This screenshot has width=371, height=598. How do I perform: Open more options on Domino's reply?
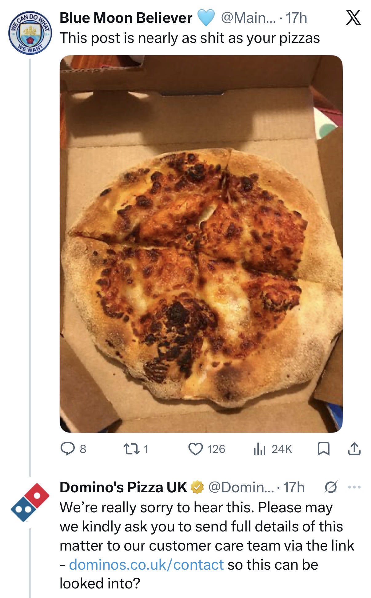354,487
